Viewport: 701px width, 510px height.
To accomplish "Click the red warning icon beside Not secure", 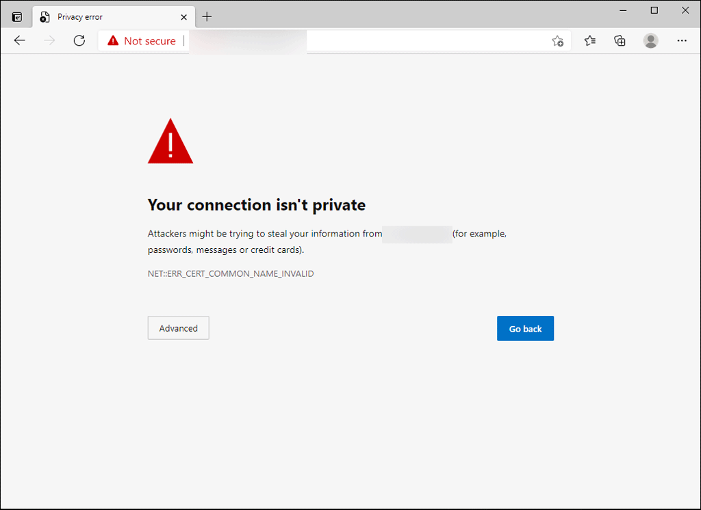I will (113, 40).
